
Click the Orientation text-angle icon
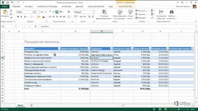pyautogui.click(x=61, y=12)
